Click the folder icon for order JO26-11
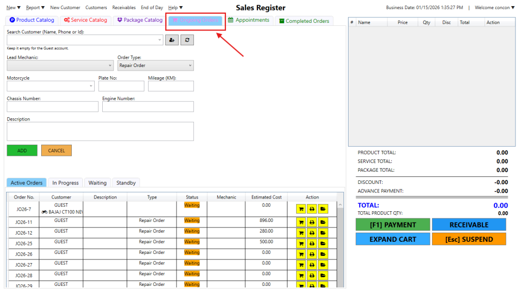 (x=323, y=222)
